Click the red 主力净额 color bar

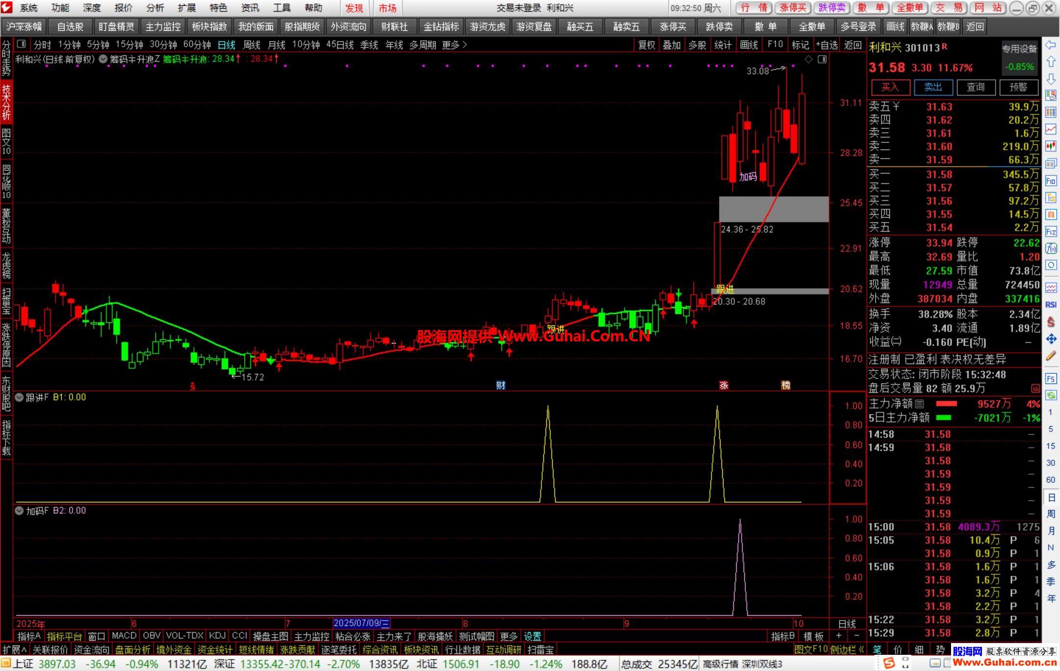click(x=946, y=404)
